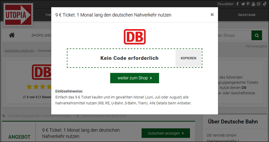
Task: Click the tag icon before Gutscheine count
Action: 4,116
